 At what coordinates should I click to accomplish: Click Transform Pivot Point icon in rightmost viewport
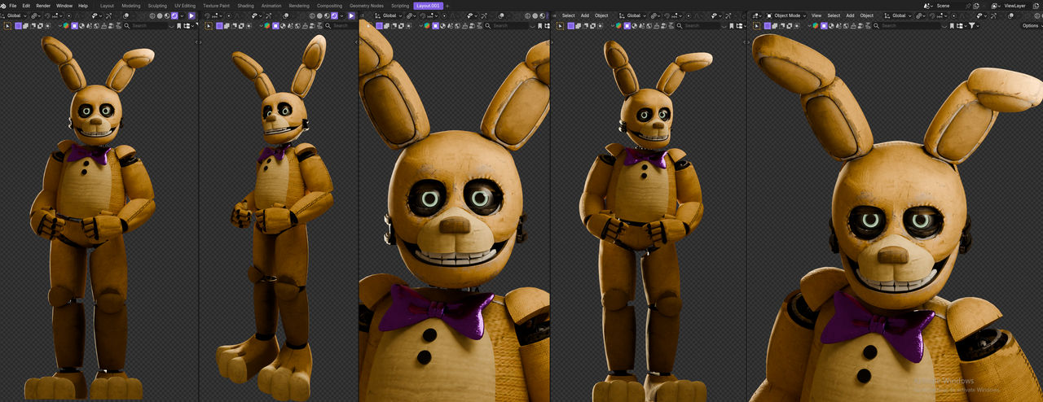919,15
